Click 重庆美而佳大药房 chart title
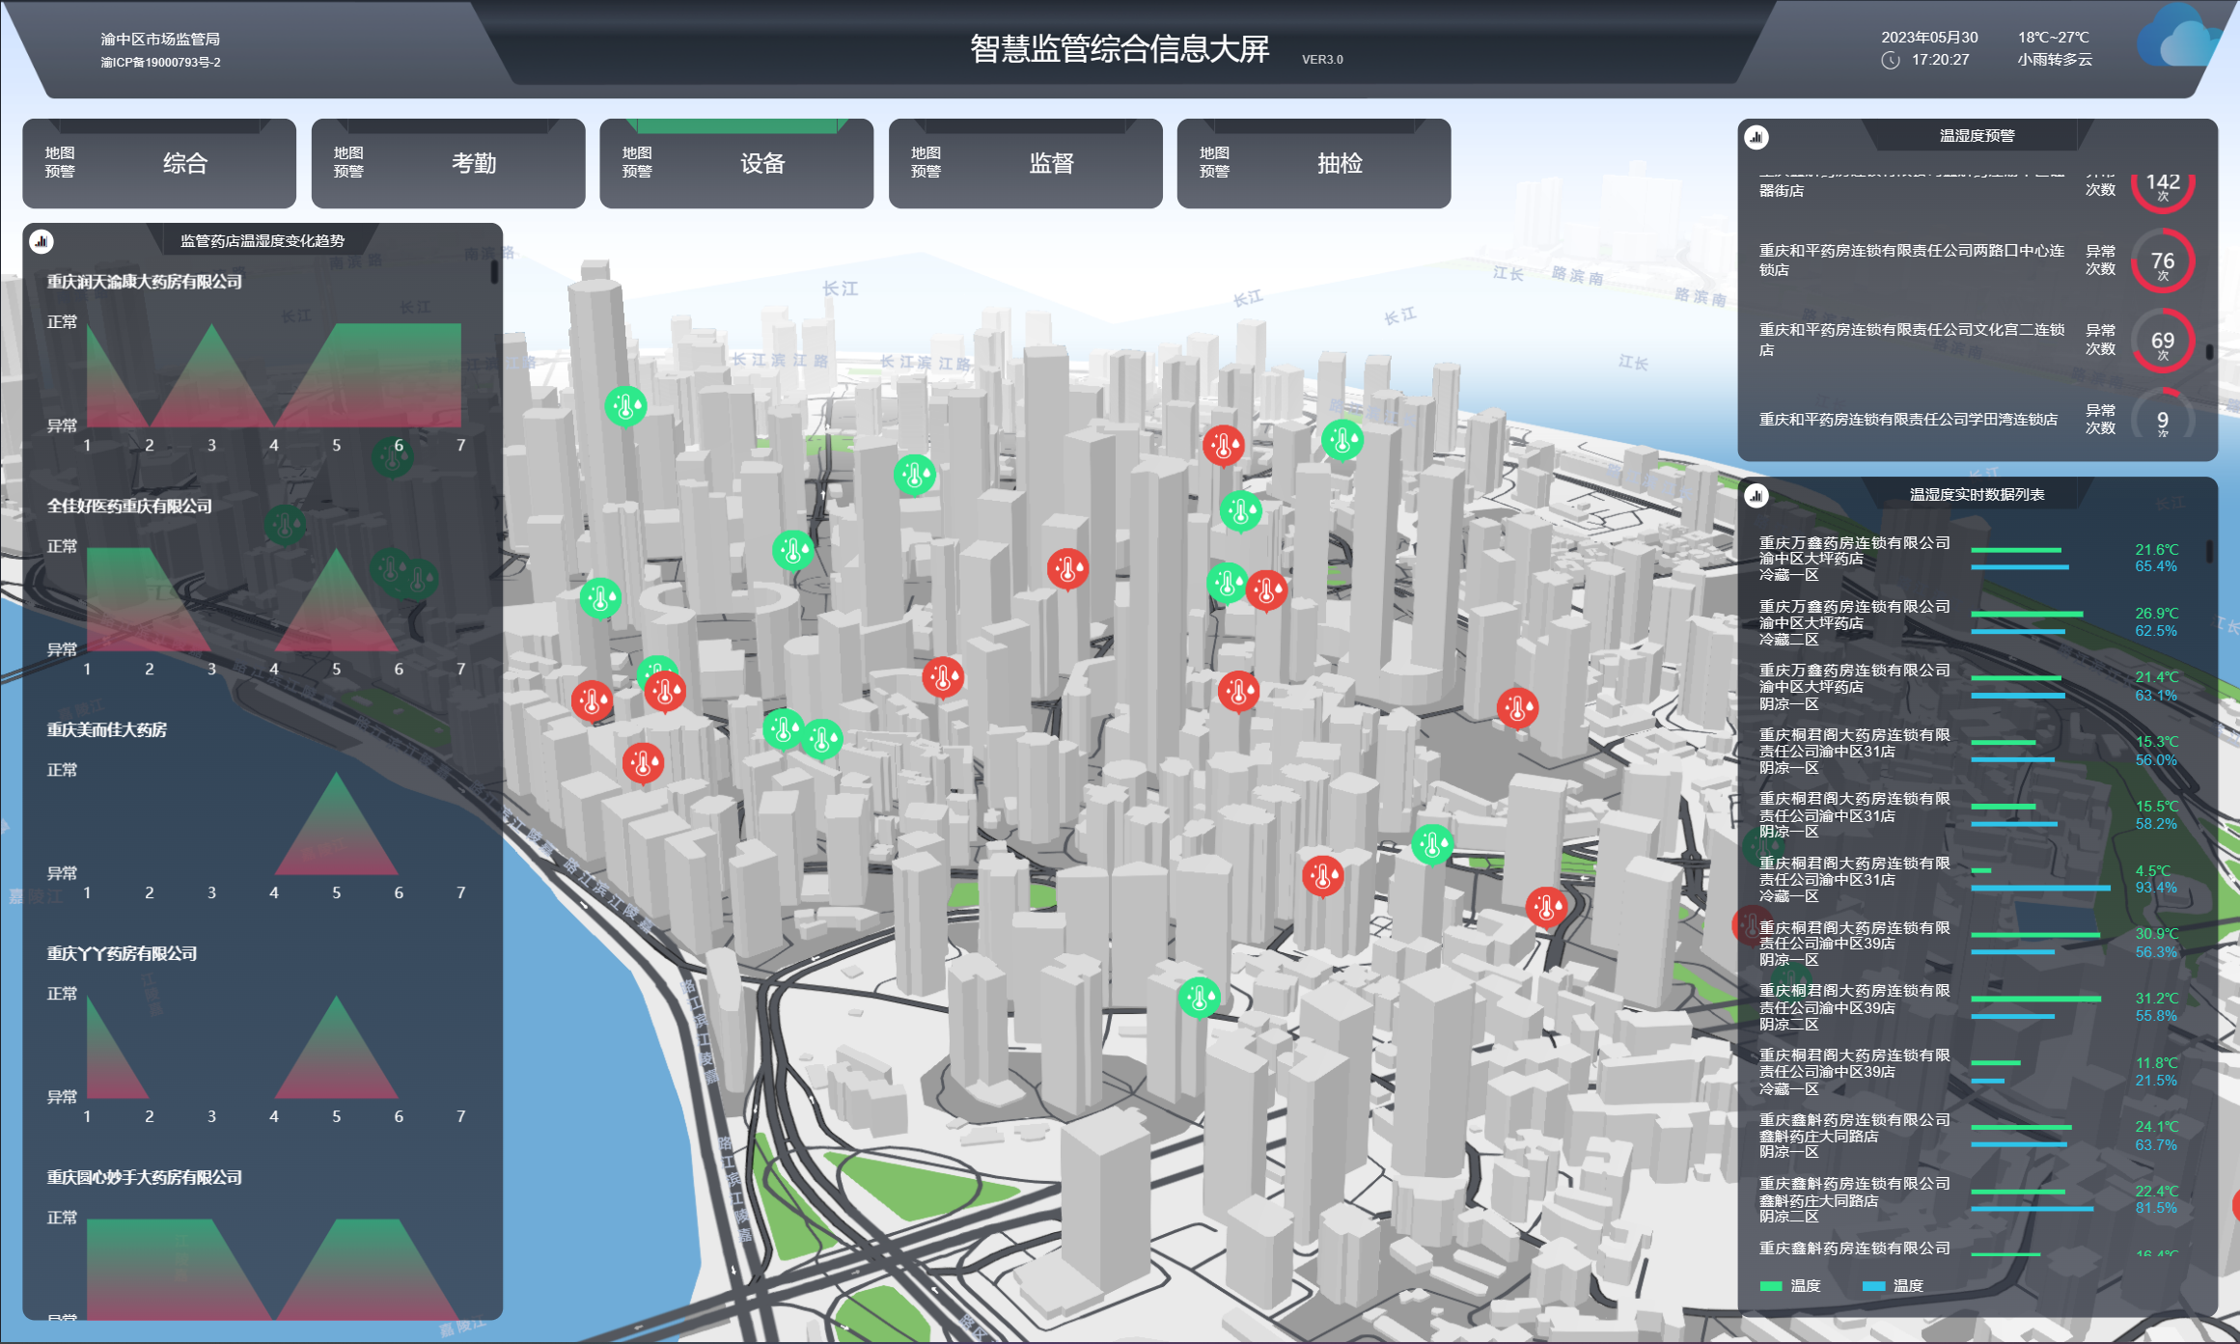Screen dimensions: 2240x1344 [x=107, y=729]
